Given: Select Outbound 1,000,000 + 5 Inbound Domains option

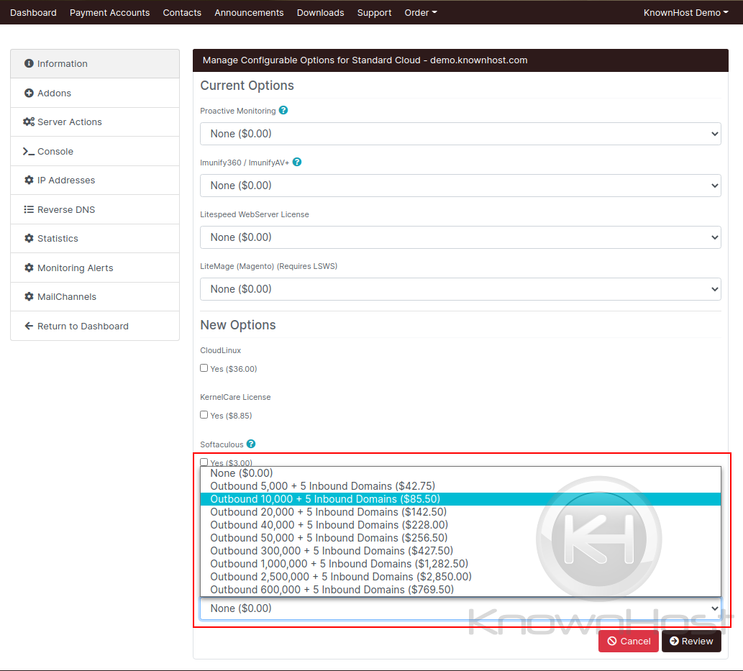Looking at the screenshot, I should (x=460, y=564).
